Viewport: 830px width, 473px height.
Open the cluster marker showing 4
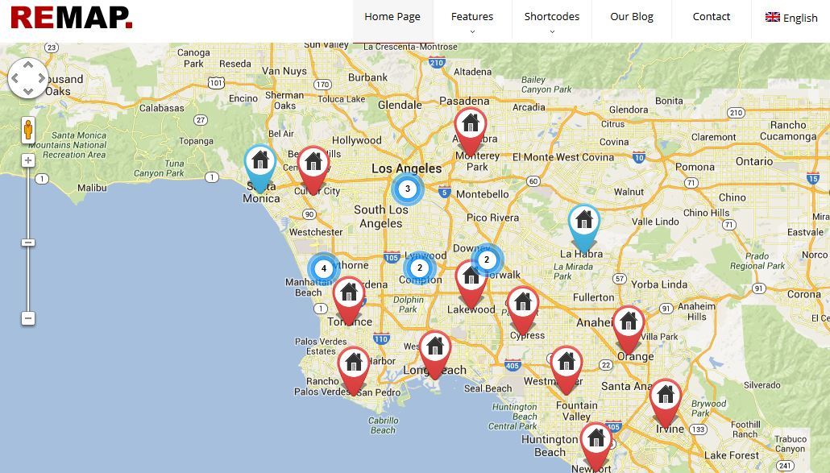(324, 268)
